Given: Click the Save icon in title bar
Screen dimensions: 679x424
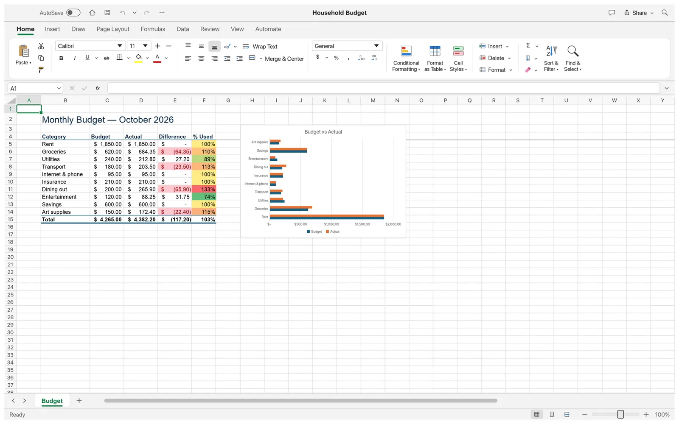Looking at the screenshot, I should coord(107,13).
